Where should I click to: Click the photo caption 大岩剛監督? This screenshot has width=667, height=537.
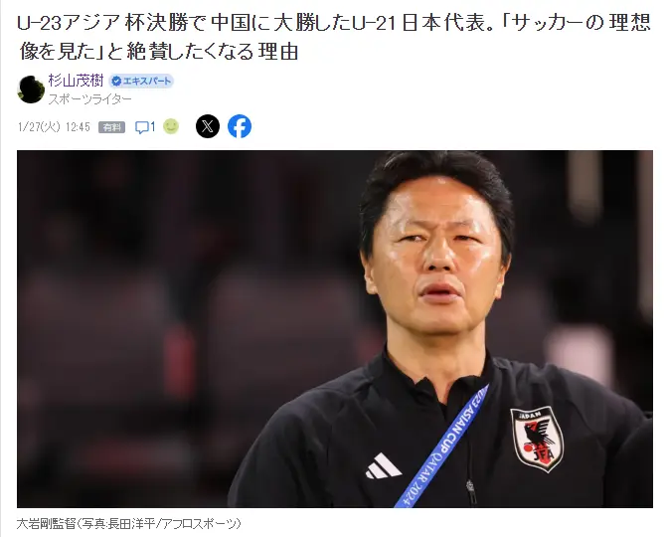coord(47,523)
